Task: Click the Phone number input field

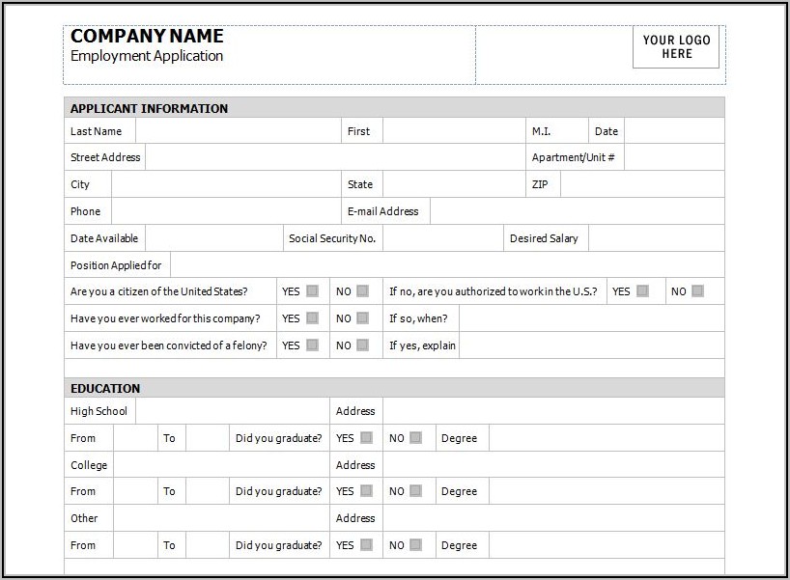Action: click(x=225, y=211)
